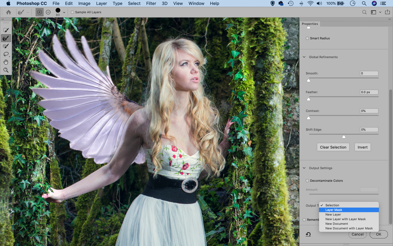
Task: Select the Hand tool
Action: coord(6,62)
